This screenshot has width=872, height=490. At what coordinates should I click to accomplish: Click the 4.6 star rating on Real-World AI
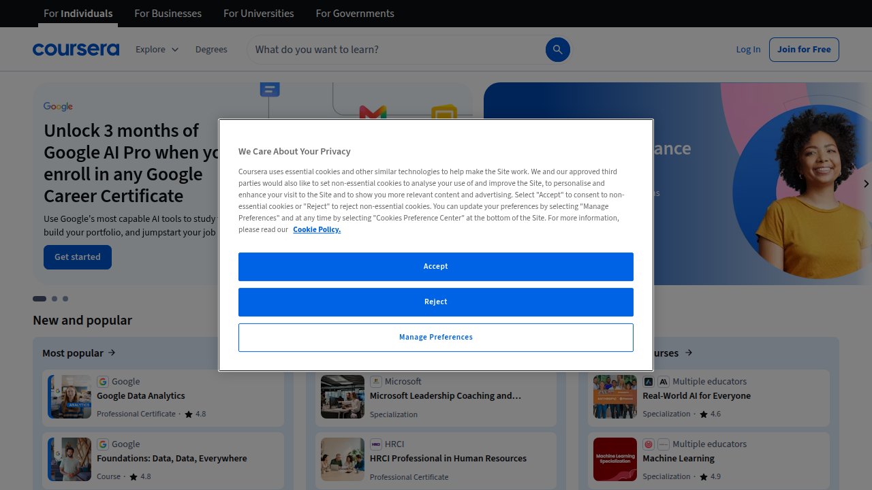point(710,414)
